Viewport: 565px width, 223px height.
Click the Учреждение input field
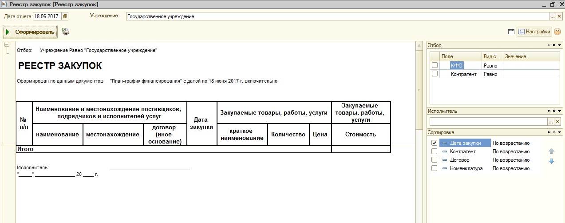click(x=337, y=16)
